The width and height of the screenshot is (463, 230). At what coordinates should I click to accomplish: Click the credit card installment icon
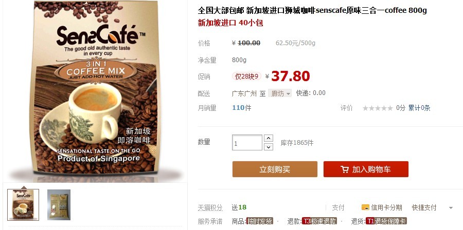pos(365,207)
